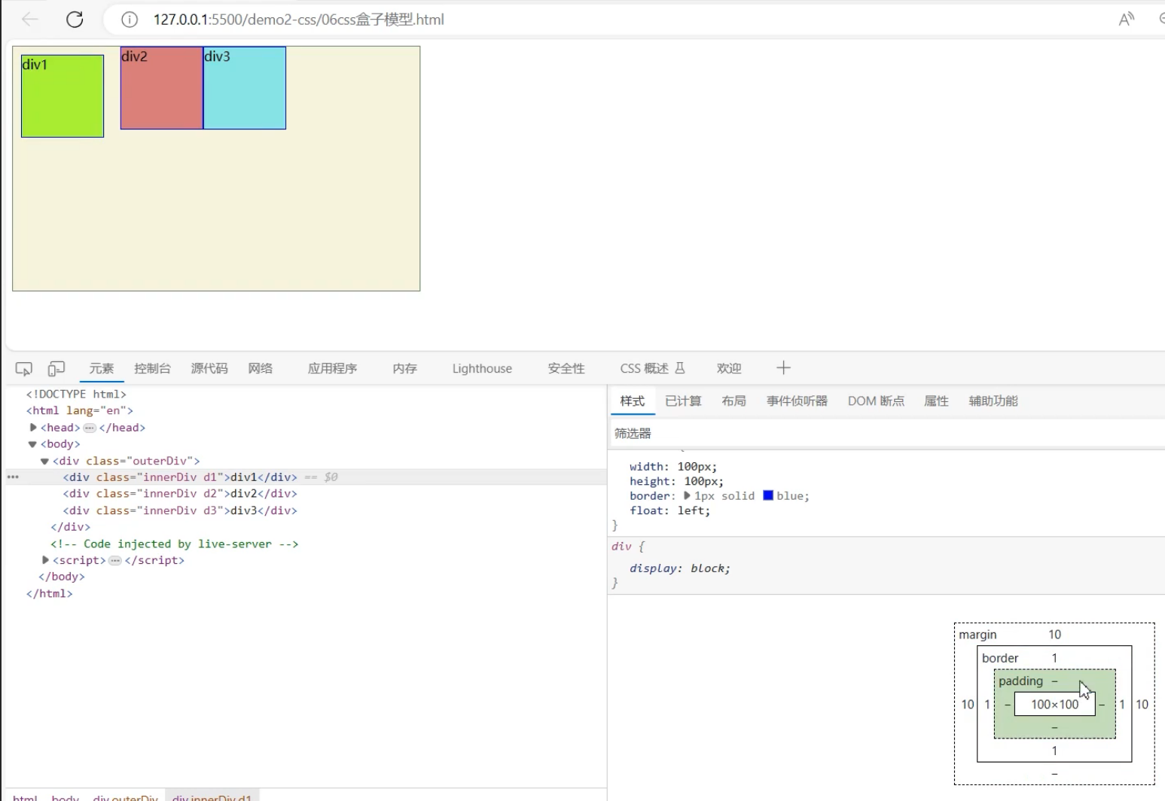This screenshot has height=801, width=1165.
Task: Collapse the body element node
Action: coord(32,444)
